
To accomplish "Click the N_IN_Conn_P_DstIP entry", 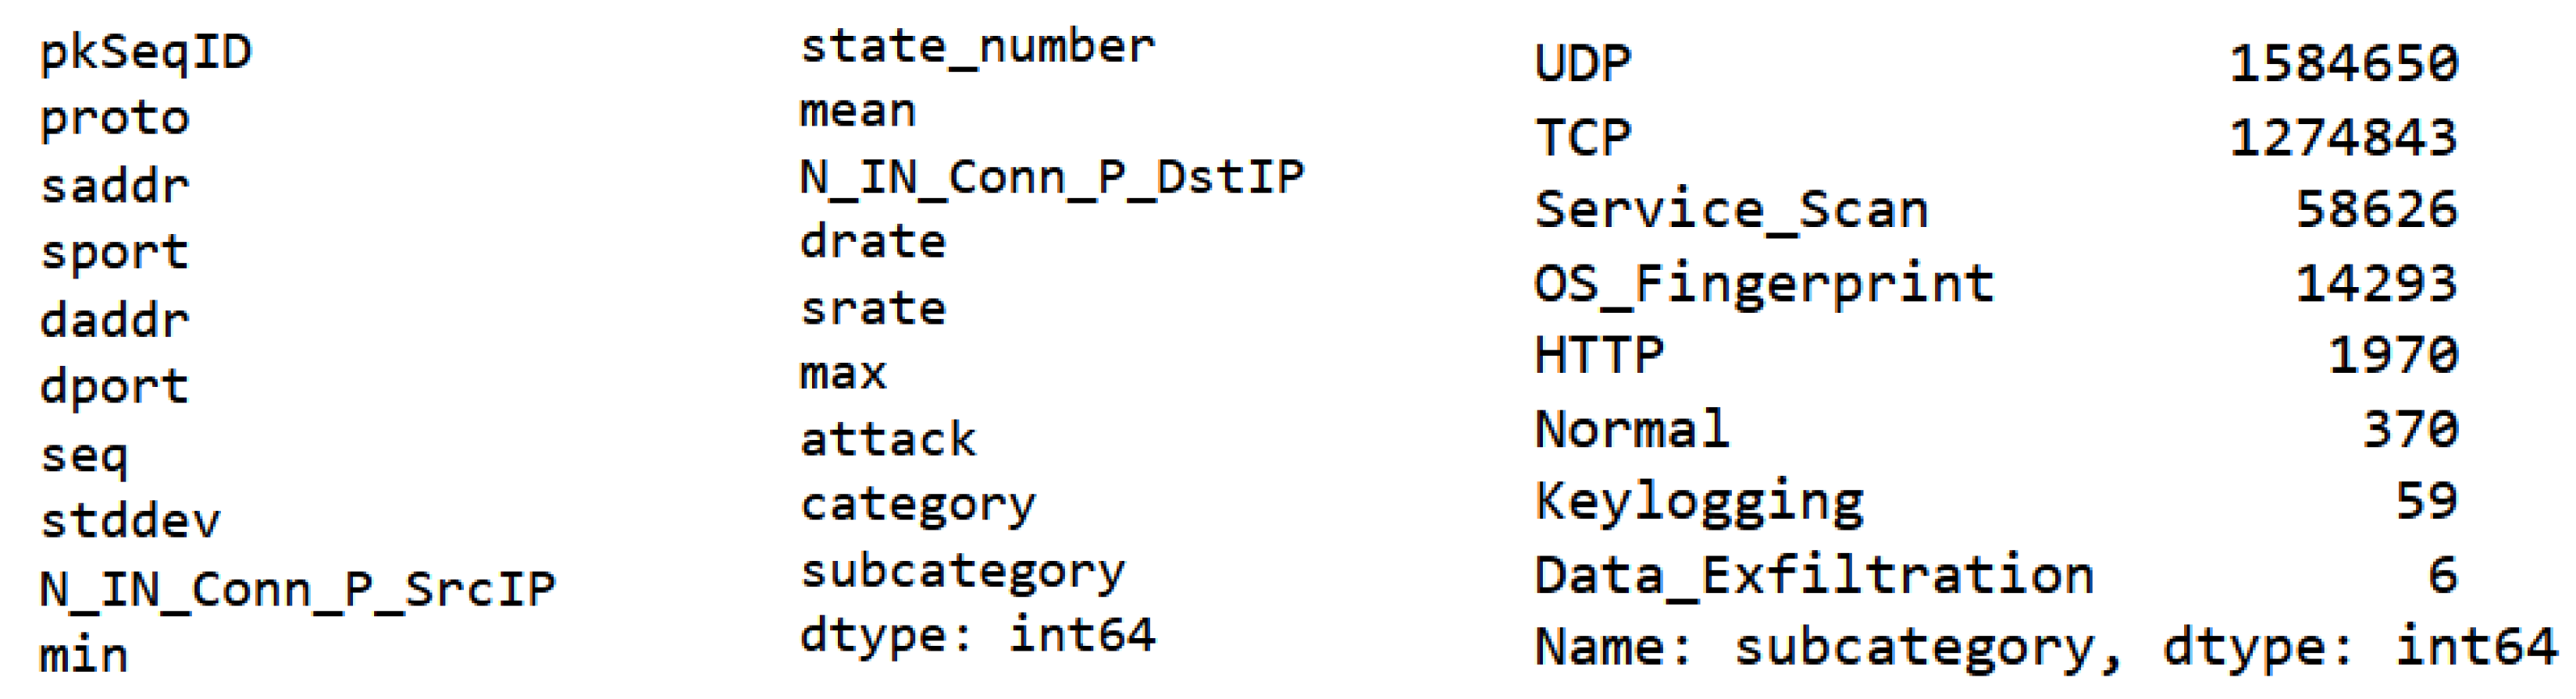I will pyautogui.click(x=1052, y=178).
